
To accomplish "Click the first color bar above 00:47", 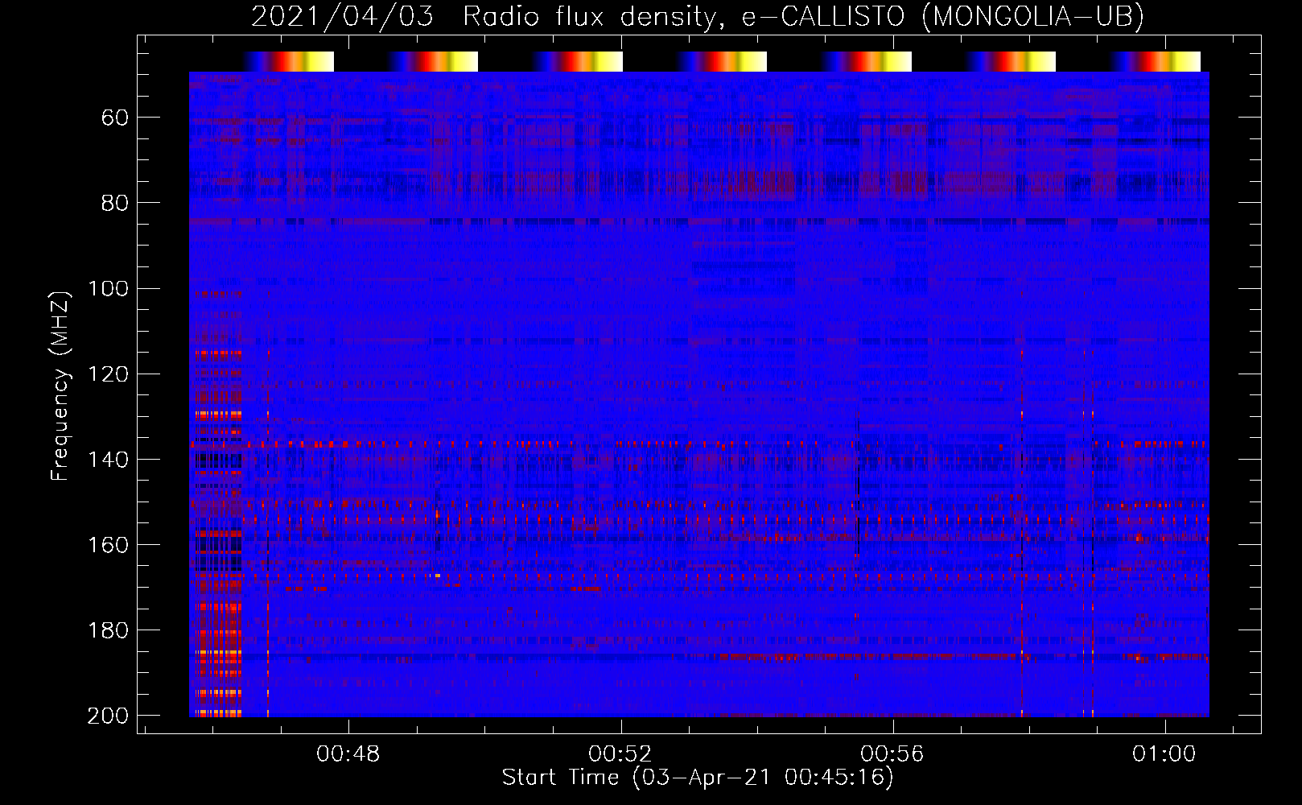I will tap(289, 61).
